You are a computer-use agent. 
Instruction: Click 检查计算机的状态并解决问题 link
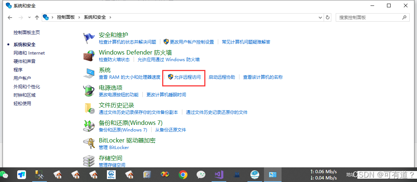pyautogui.click(x=127, y=42)
